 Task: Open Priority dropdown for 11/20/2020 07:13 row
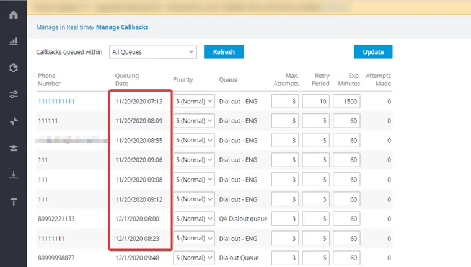click(194, 101)
